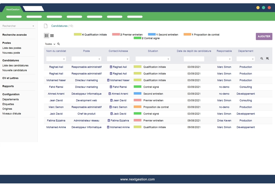Open the Responsable filter dropdown
The image size is (275, 187).
coord(224,58)
